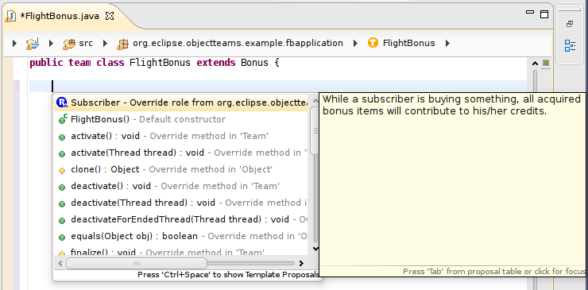
Task: Click the green overview ruler status square
Action: [x=546, y=63]
